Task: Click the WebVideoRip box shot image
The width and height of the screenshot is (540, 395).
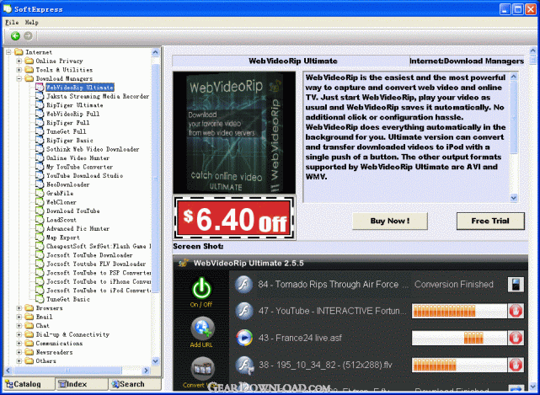Action: [x=234, y=132]
